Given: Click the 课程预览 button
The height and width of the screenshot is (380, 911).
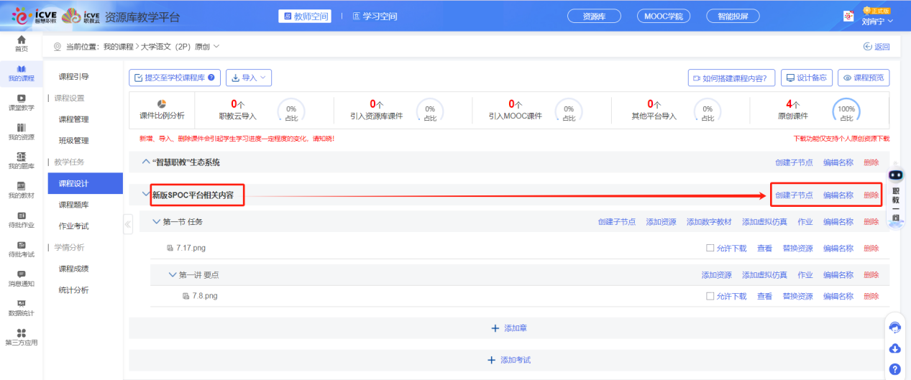Looking at the screenshot, I should coord(864,78).
